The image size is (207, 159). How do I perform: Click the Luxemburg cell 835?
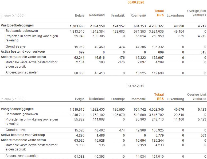(x=181, y=36)
